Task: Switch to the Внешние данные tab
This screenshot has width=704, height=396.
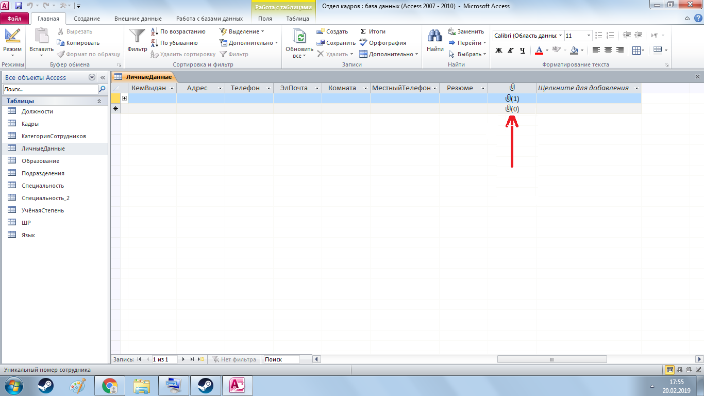Action: coord(138,19)
